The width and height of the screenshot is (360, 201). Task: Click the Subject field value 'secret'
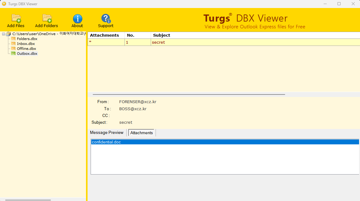[125, 123]
